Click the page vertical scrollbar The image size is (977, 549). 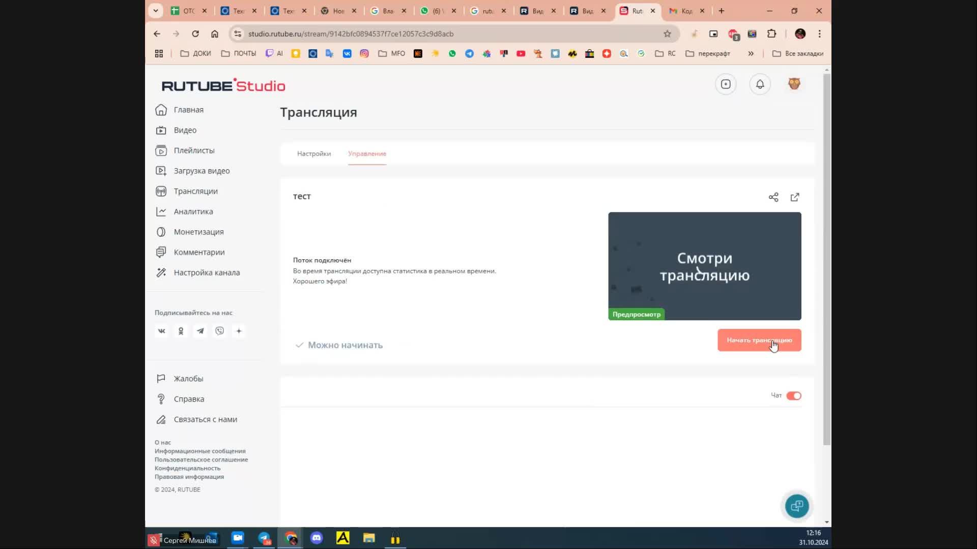[826, 259]
